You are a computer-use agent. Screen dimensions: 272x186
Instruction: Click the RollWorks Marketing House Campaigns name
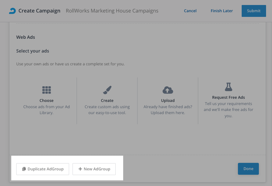[112, 11]
